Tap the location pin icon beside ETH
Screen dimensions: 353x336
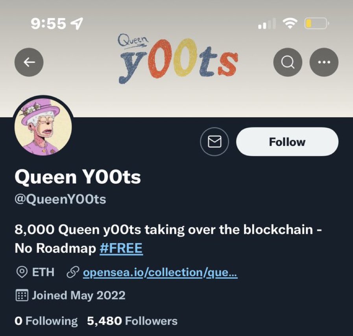coord(22,272)
